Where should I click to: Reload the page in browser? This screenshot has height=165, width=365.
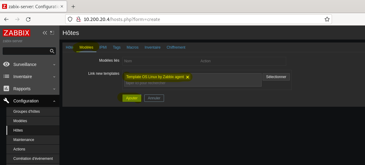click(x=28, y=19)
